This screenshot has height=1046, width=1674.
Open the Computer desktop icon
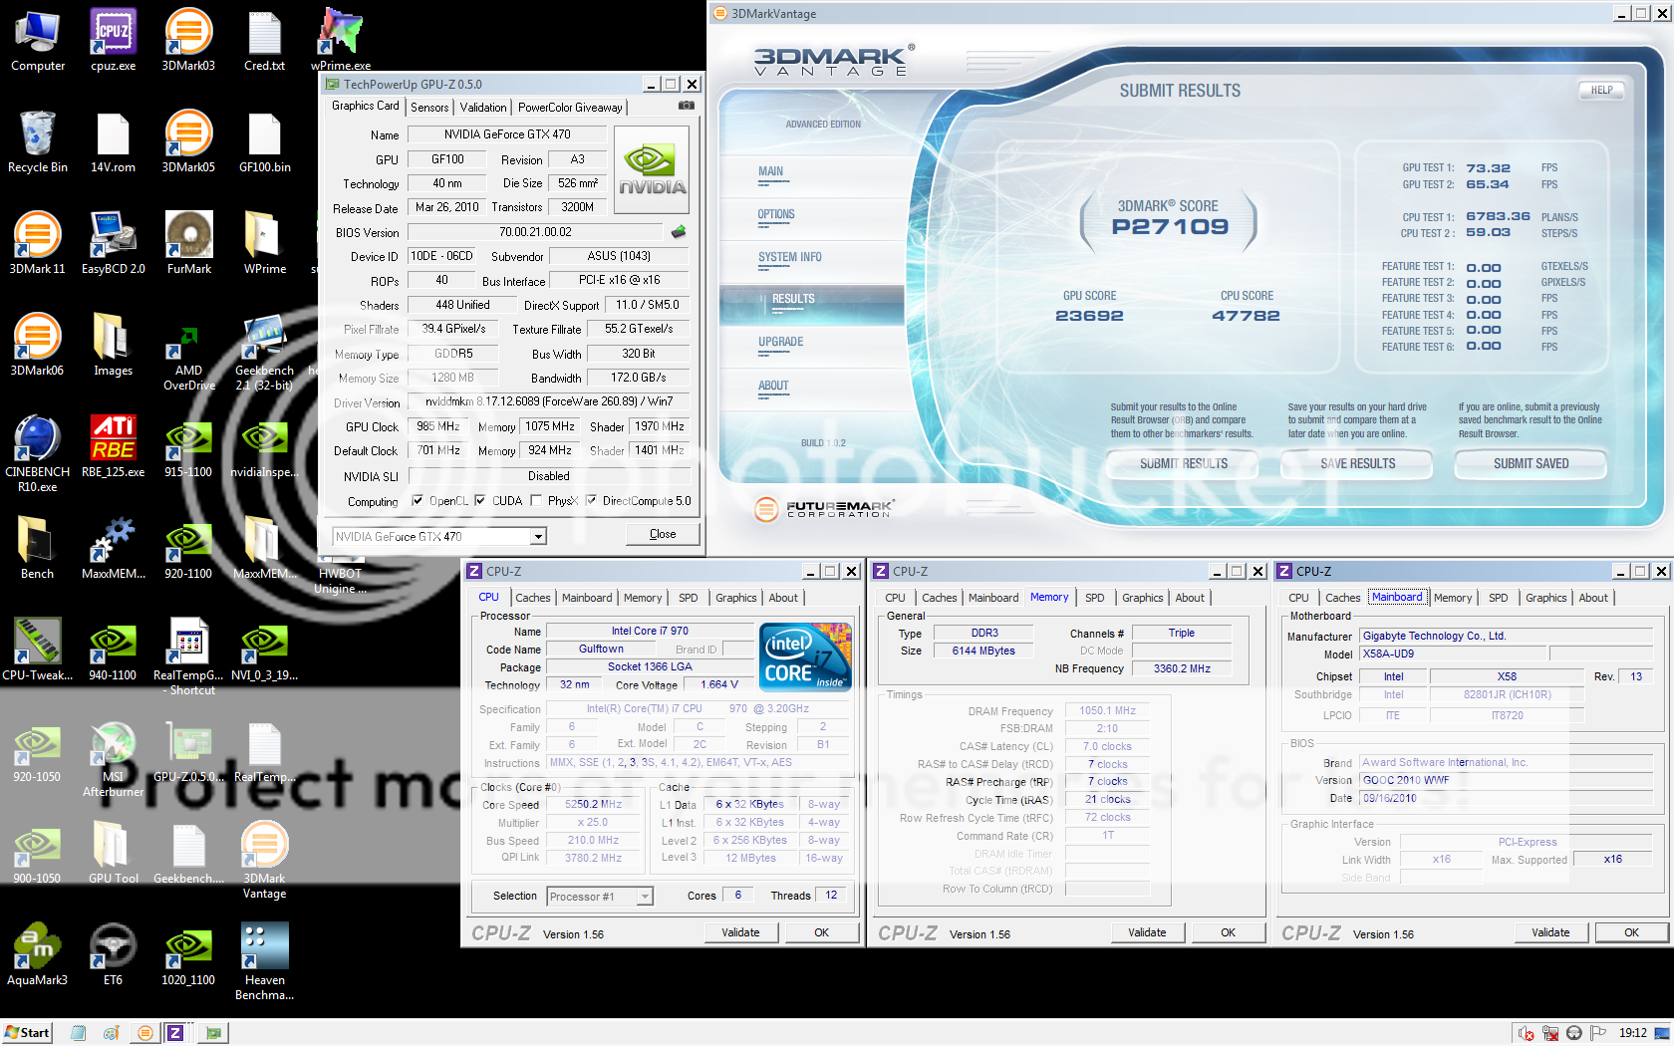click(x=38, y=40)
